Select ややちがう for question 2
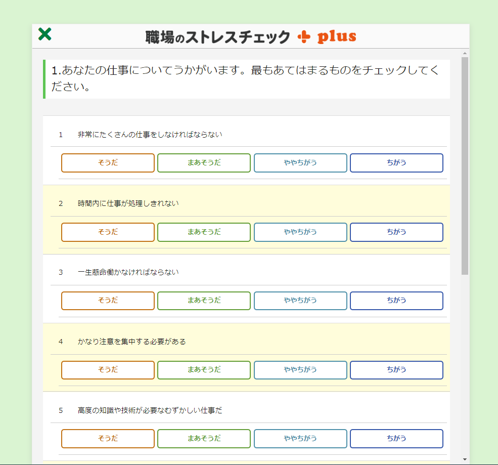The image size is (498, 465). 300,232
